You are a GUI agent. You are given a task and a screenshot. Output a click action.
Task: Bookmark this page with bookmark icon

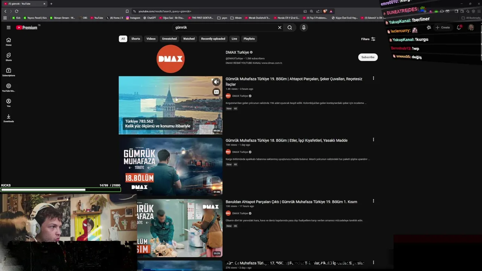click(x=127, y=11)
